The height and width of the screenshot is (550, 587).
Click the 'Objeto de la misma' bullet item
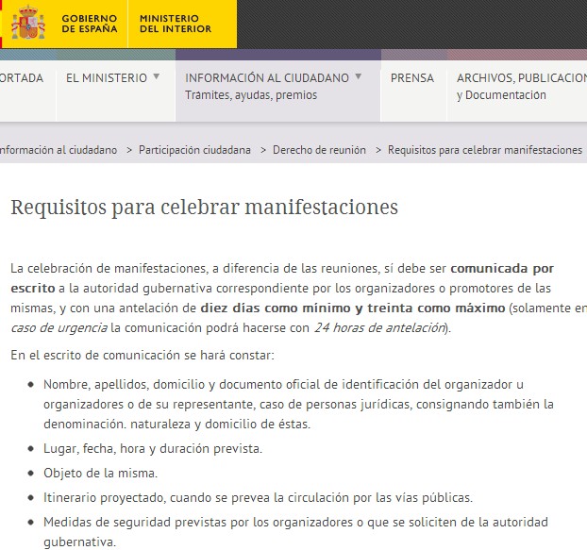pyautogui.click(x=100, y=473)
